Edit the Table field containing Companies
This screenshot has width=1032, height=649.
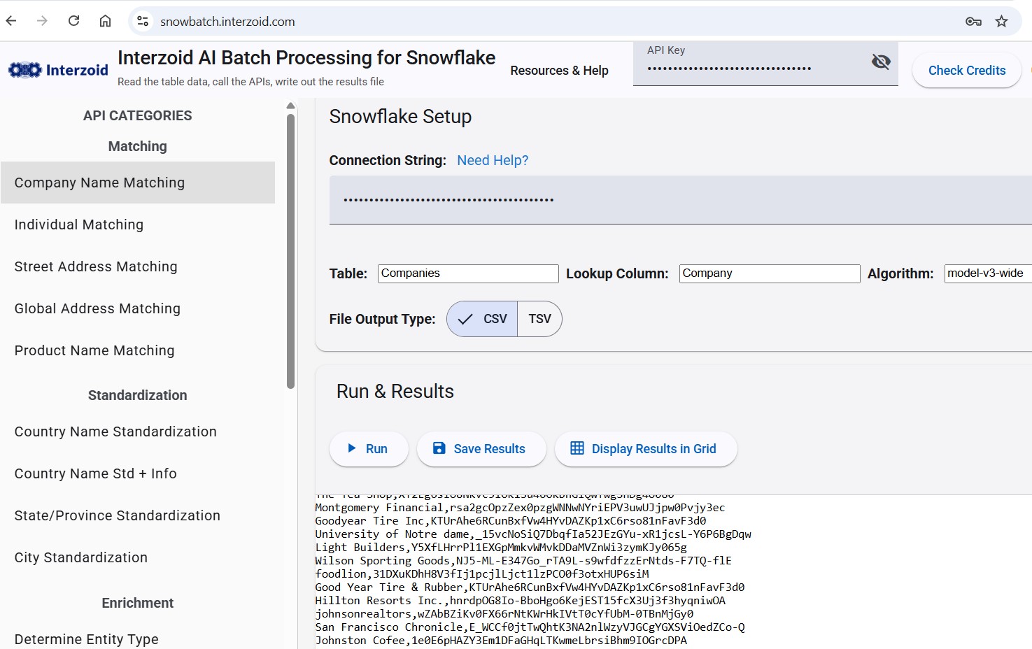(468, 273)
